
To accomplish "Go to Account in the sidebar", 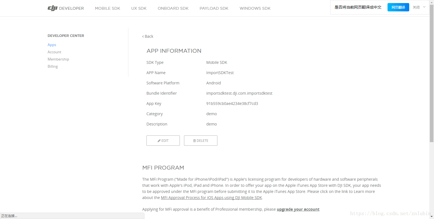I will tap(54, 52).
